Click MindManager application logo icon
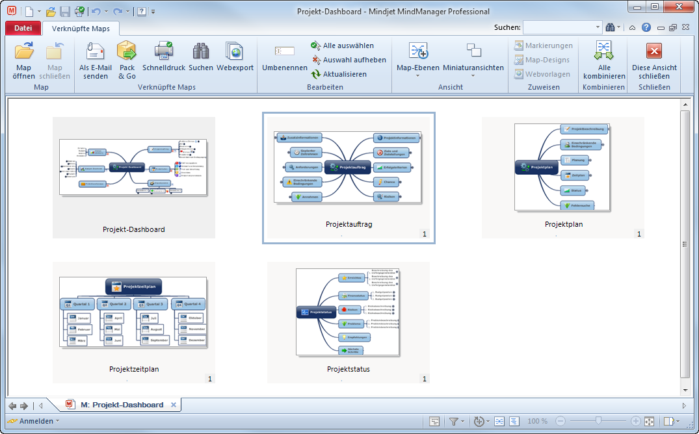Screen dimensions: 699x434 12,11
